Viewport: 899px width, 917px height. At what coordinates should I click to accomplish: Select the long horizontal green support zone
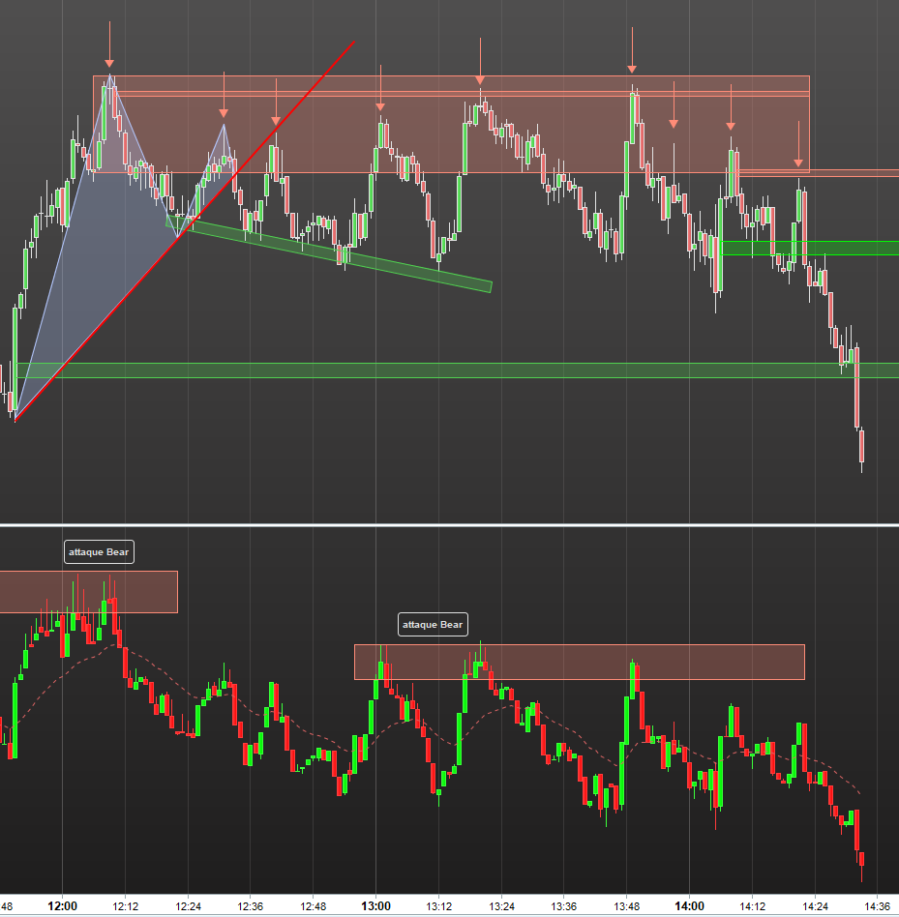point(458,370)
